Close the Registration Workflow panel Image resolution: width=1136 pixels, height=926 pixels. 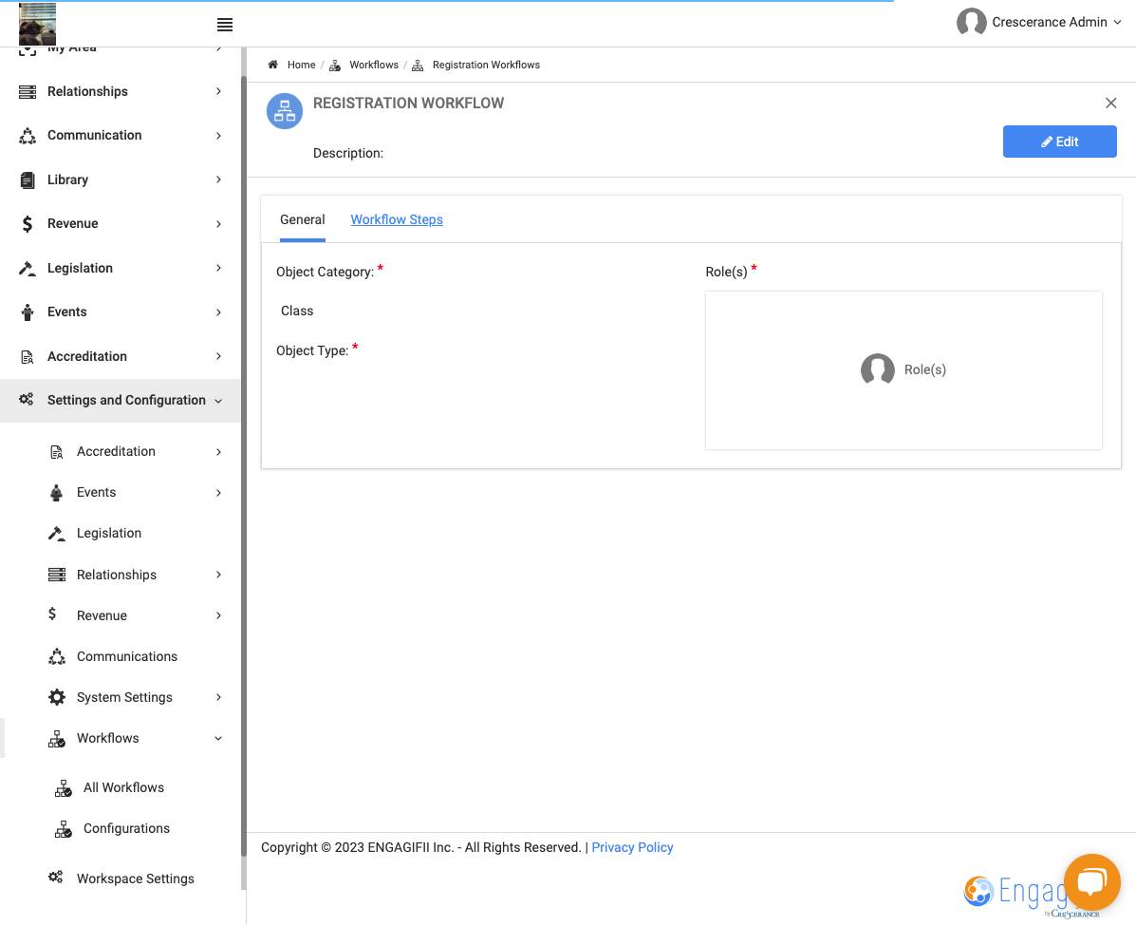point(1110,103)
